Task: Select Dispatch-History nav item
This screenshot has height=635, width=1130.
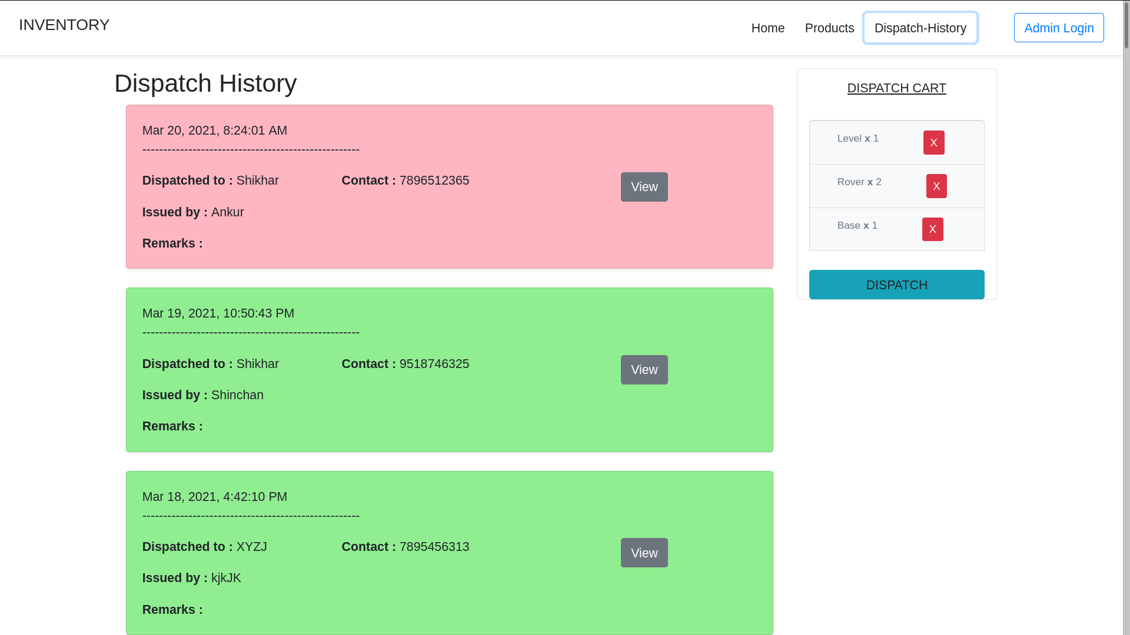Action: pyautogui.click(x=920, y=28)
